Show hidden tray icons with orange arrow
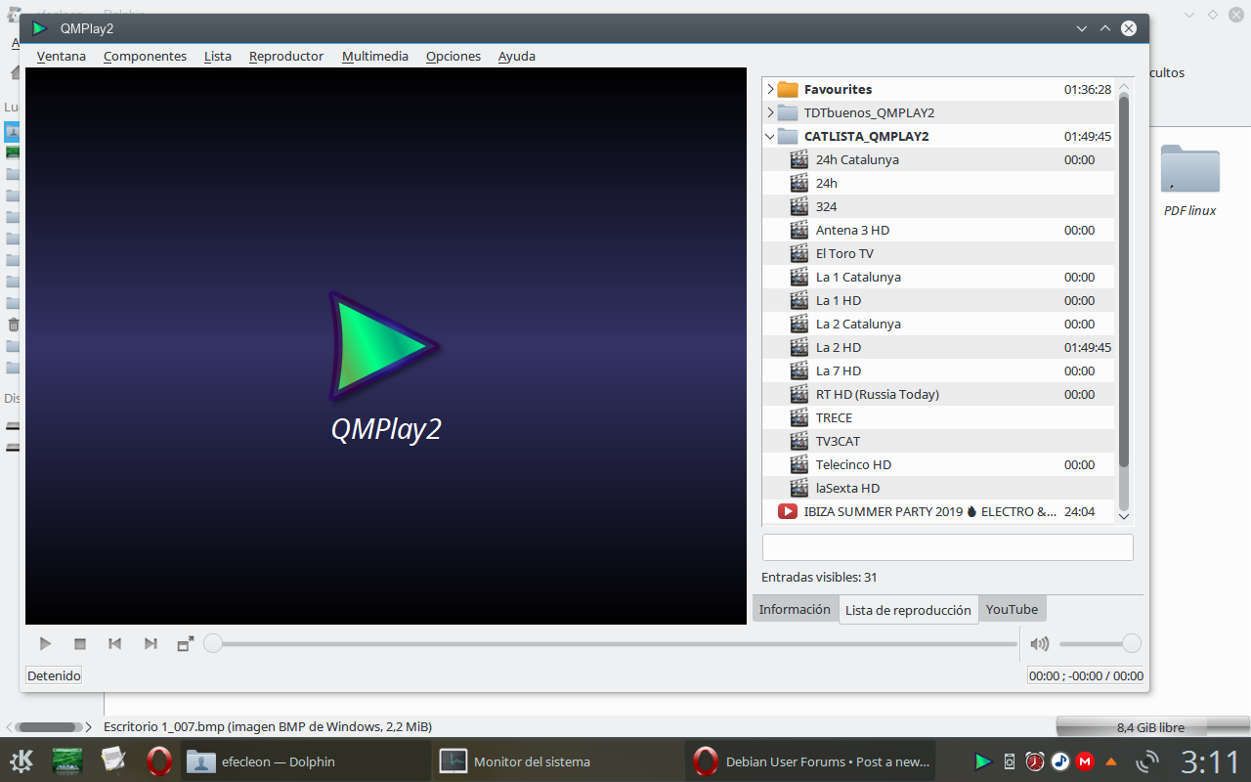Viewport: 1251px width, 782px height. 1111,761
